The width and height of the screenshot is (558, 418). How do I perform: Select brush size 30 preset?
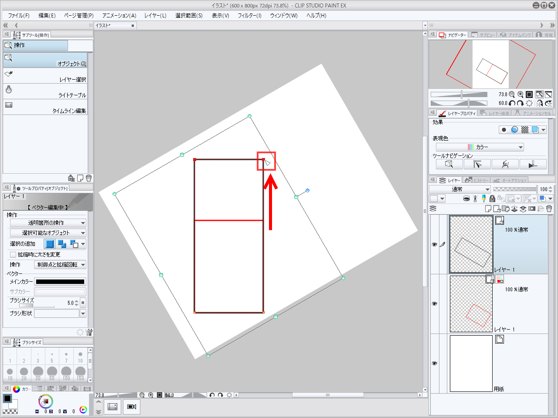[x=38, y=373]
